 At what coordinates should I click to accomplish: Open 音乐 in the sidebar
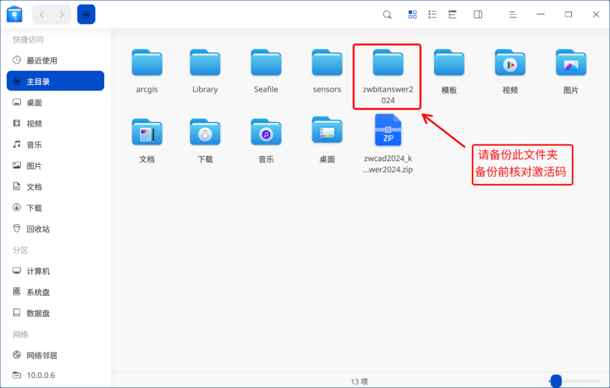55,145
